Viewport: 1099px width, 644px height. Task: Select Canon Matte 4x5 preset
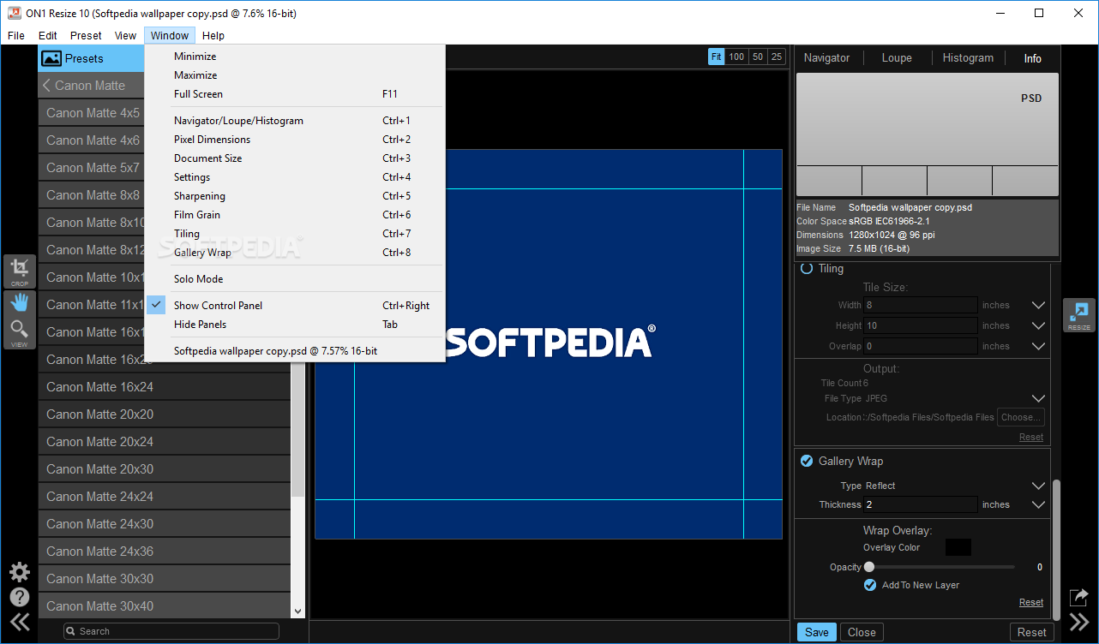[92, 113]
